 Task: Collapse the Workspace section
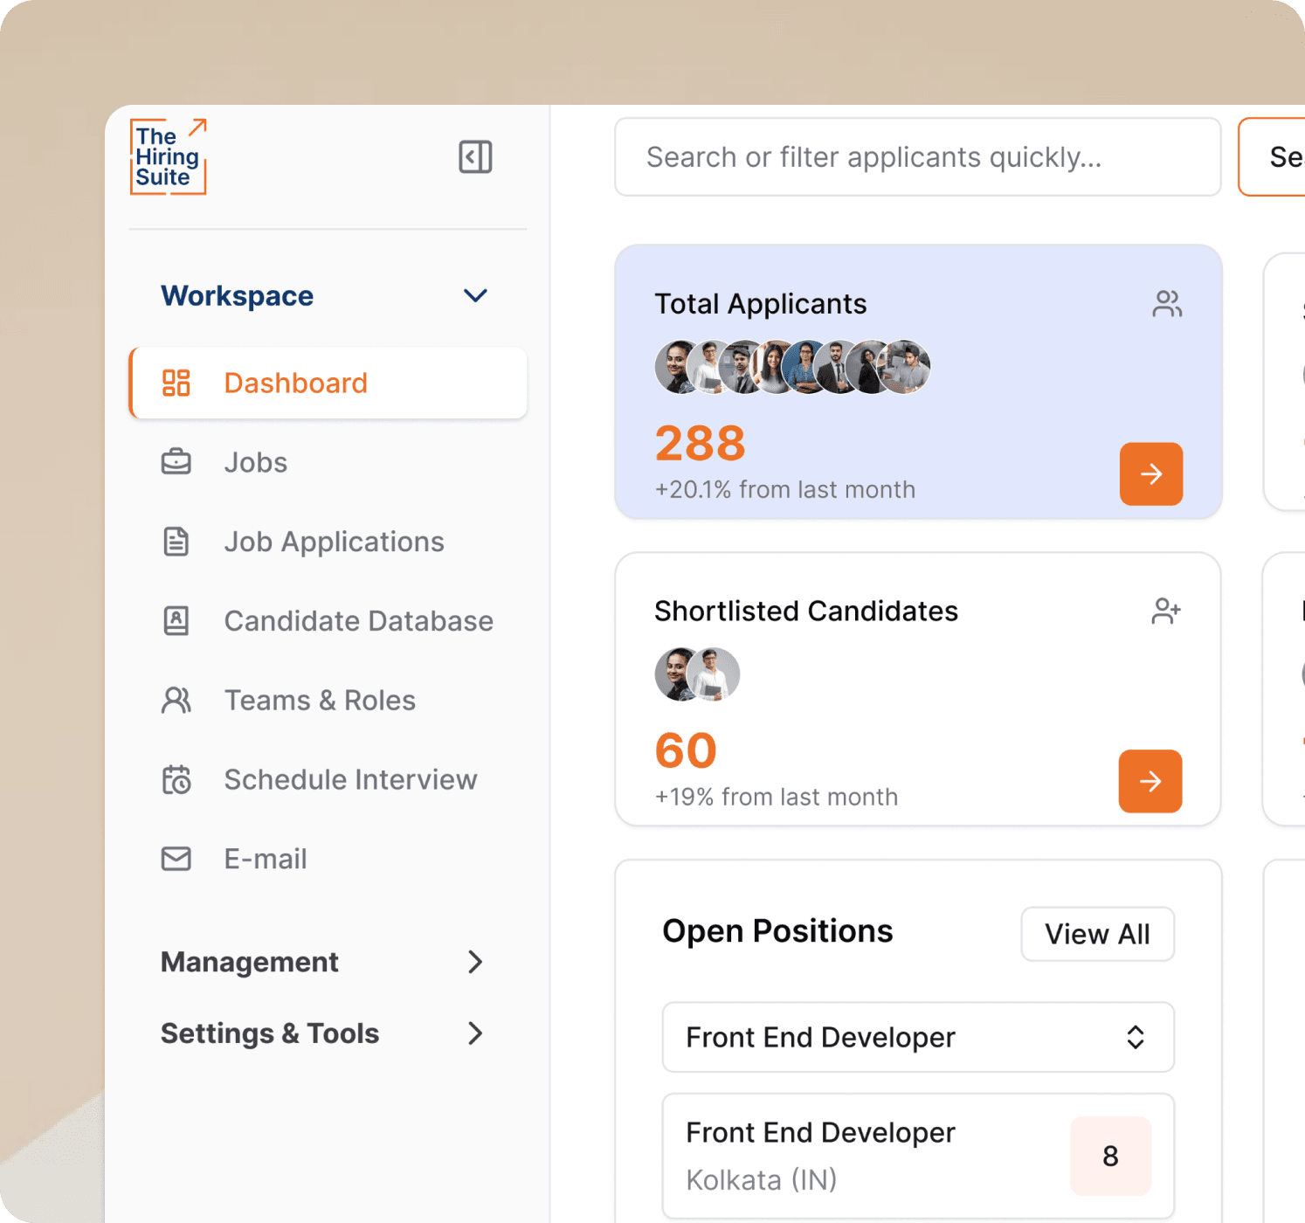point(475,296)
